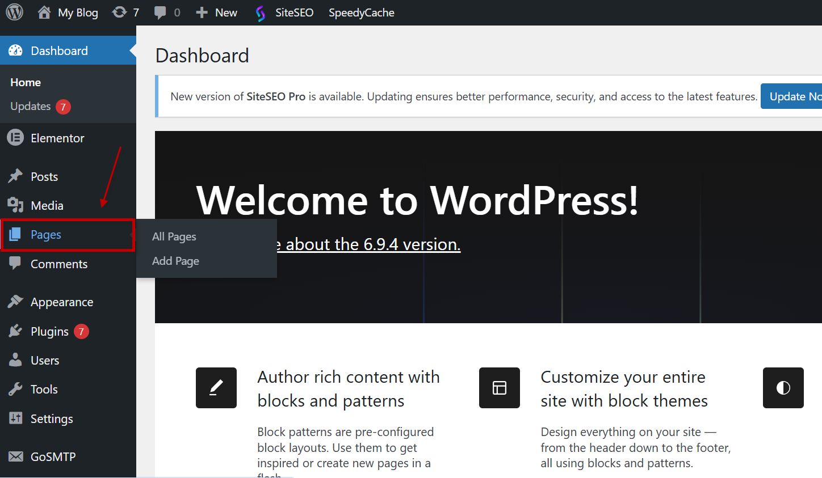
Task: Open the Updates submenu link
Action: click(31, 107)
